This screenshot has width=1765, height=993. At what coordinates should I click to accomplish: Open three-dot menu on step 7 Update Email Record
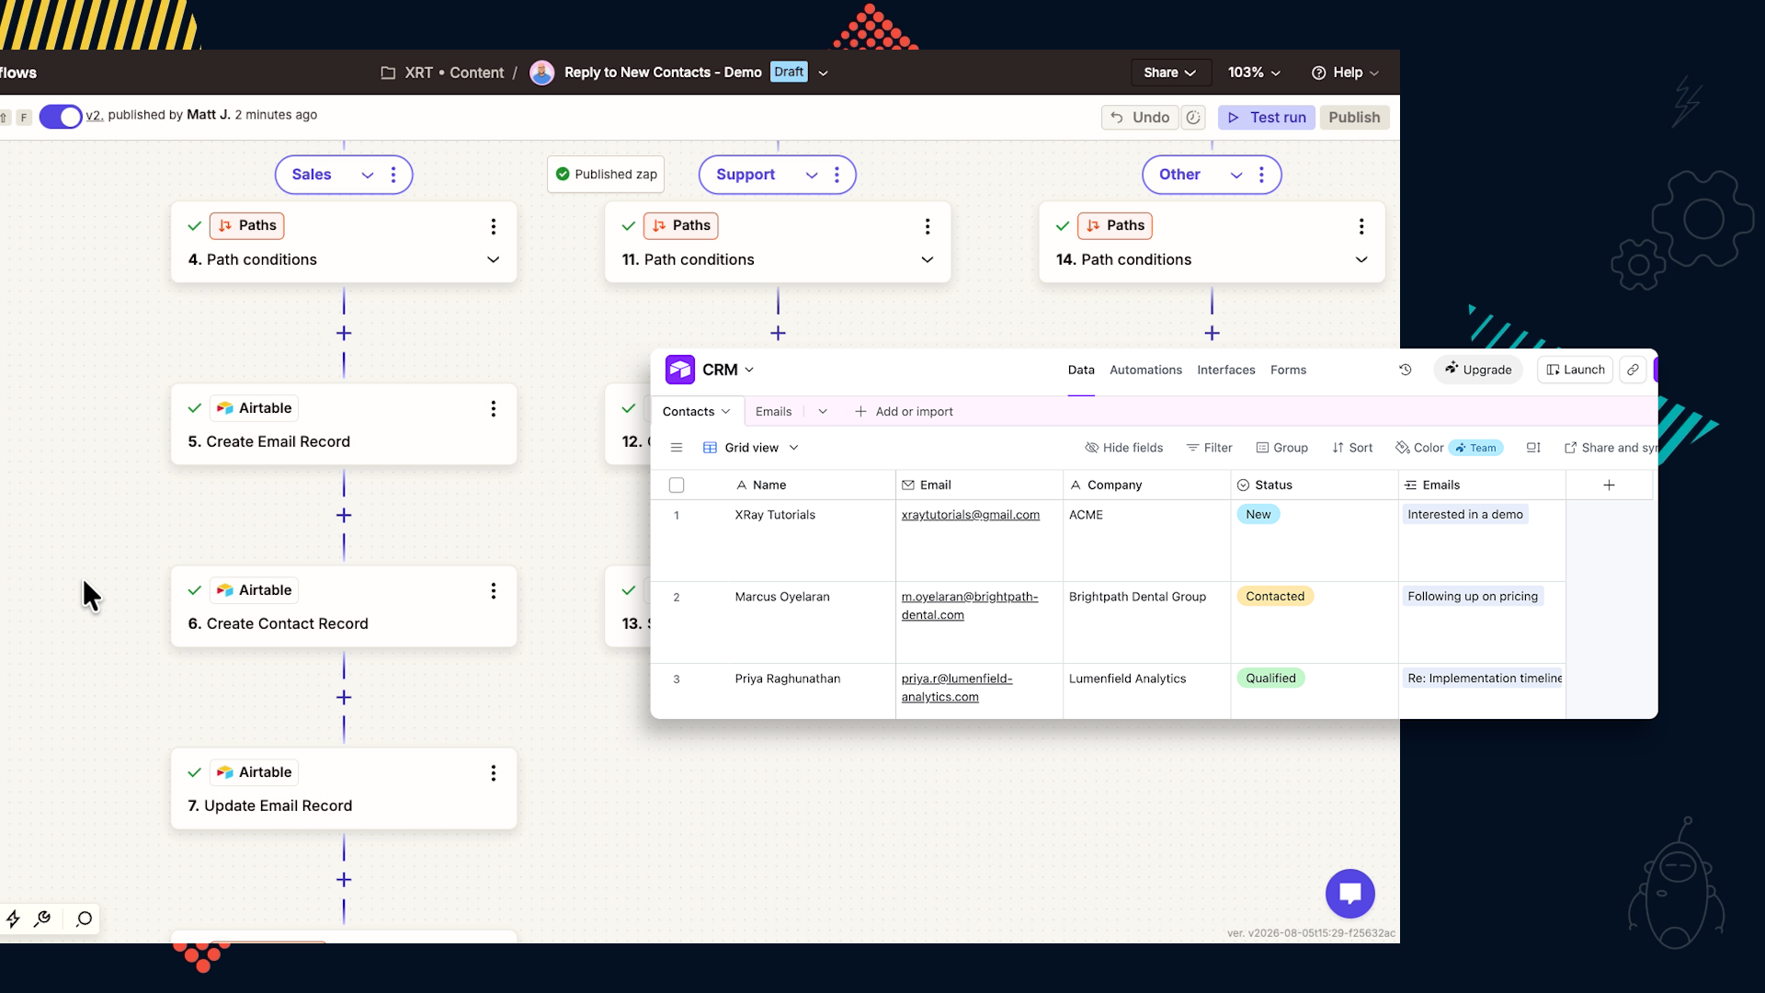click(494, 773)
